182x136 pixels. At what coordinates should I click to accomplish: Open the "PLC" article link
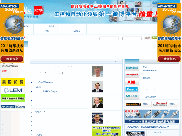click(x=40, y=112)
